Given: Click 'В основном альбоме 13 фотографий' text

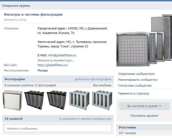Looking at the screenshot, I should coord(30,85).
